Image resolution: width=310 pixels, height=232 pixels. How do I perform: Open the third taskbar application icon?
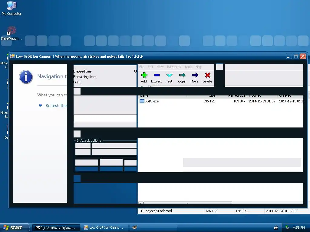pyautogui.click(x=134, y=227)
